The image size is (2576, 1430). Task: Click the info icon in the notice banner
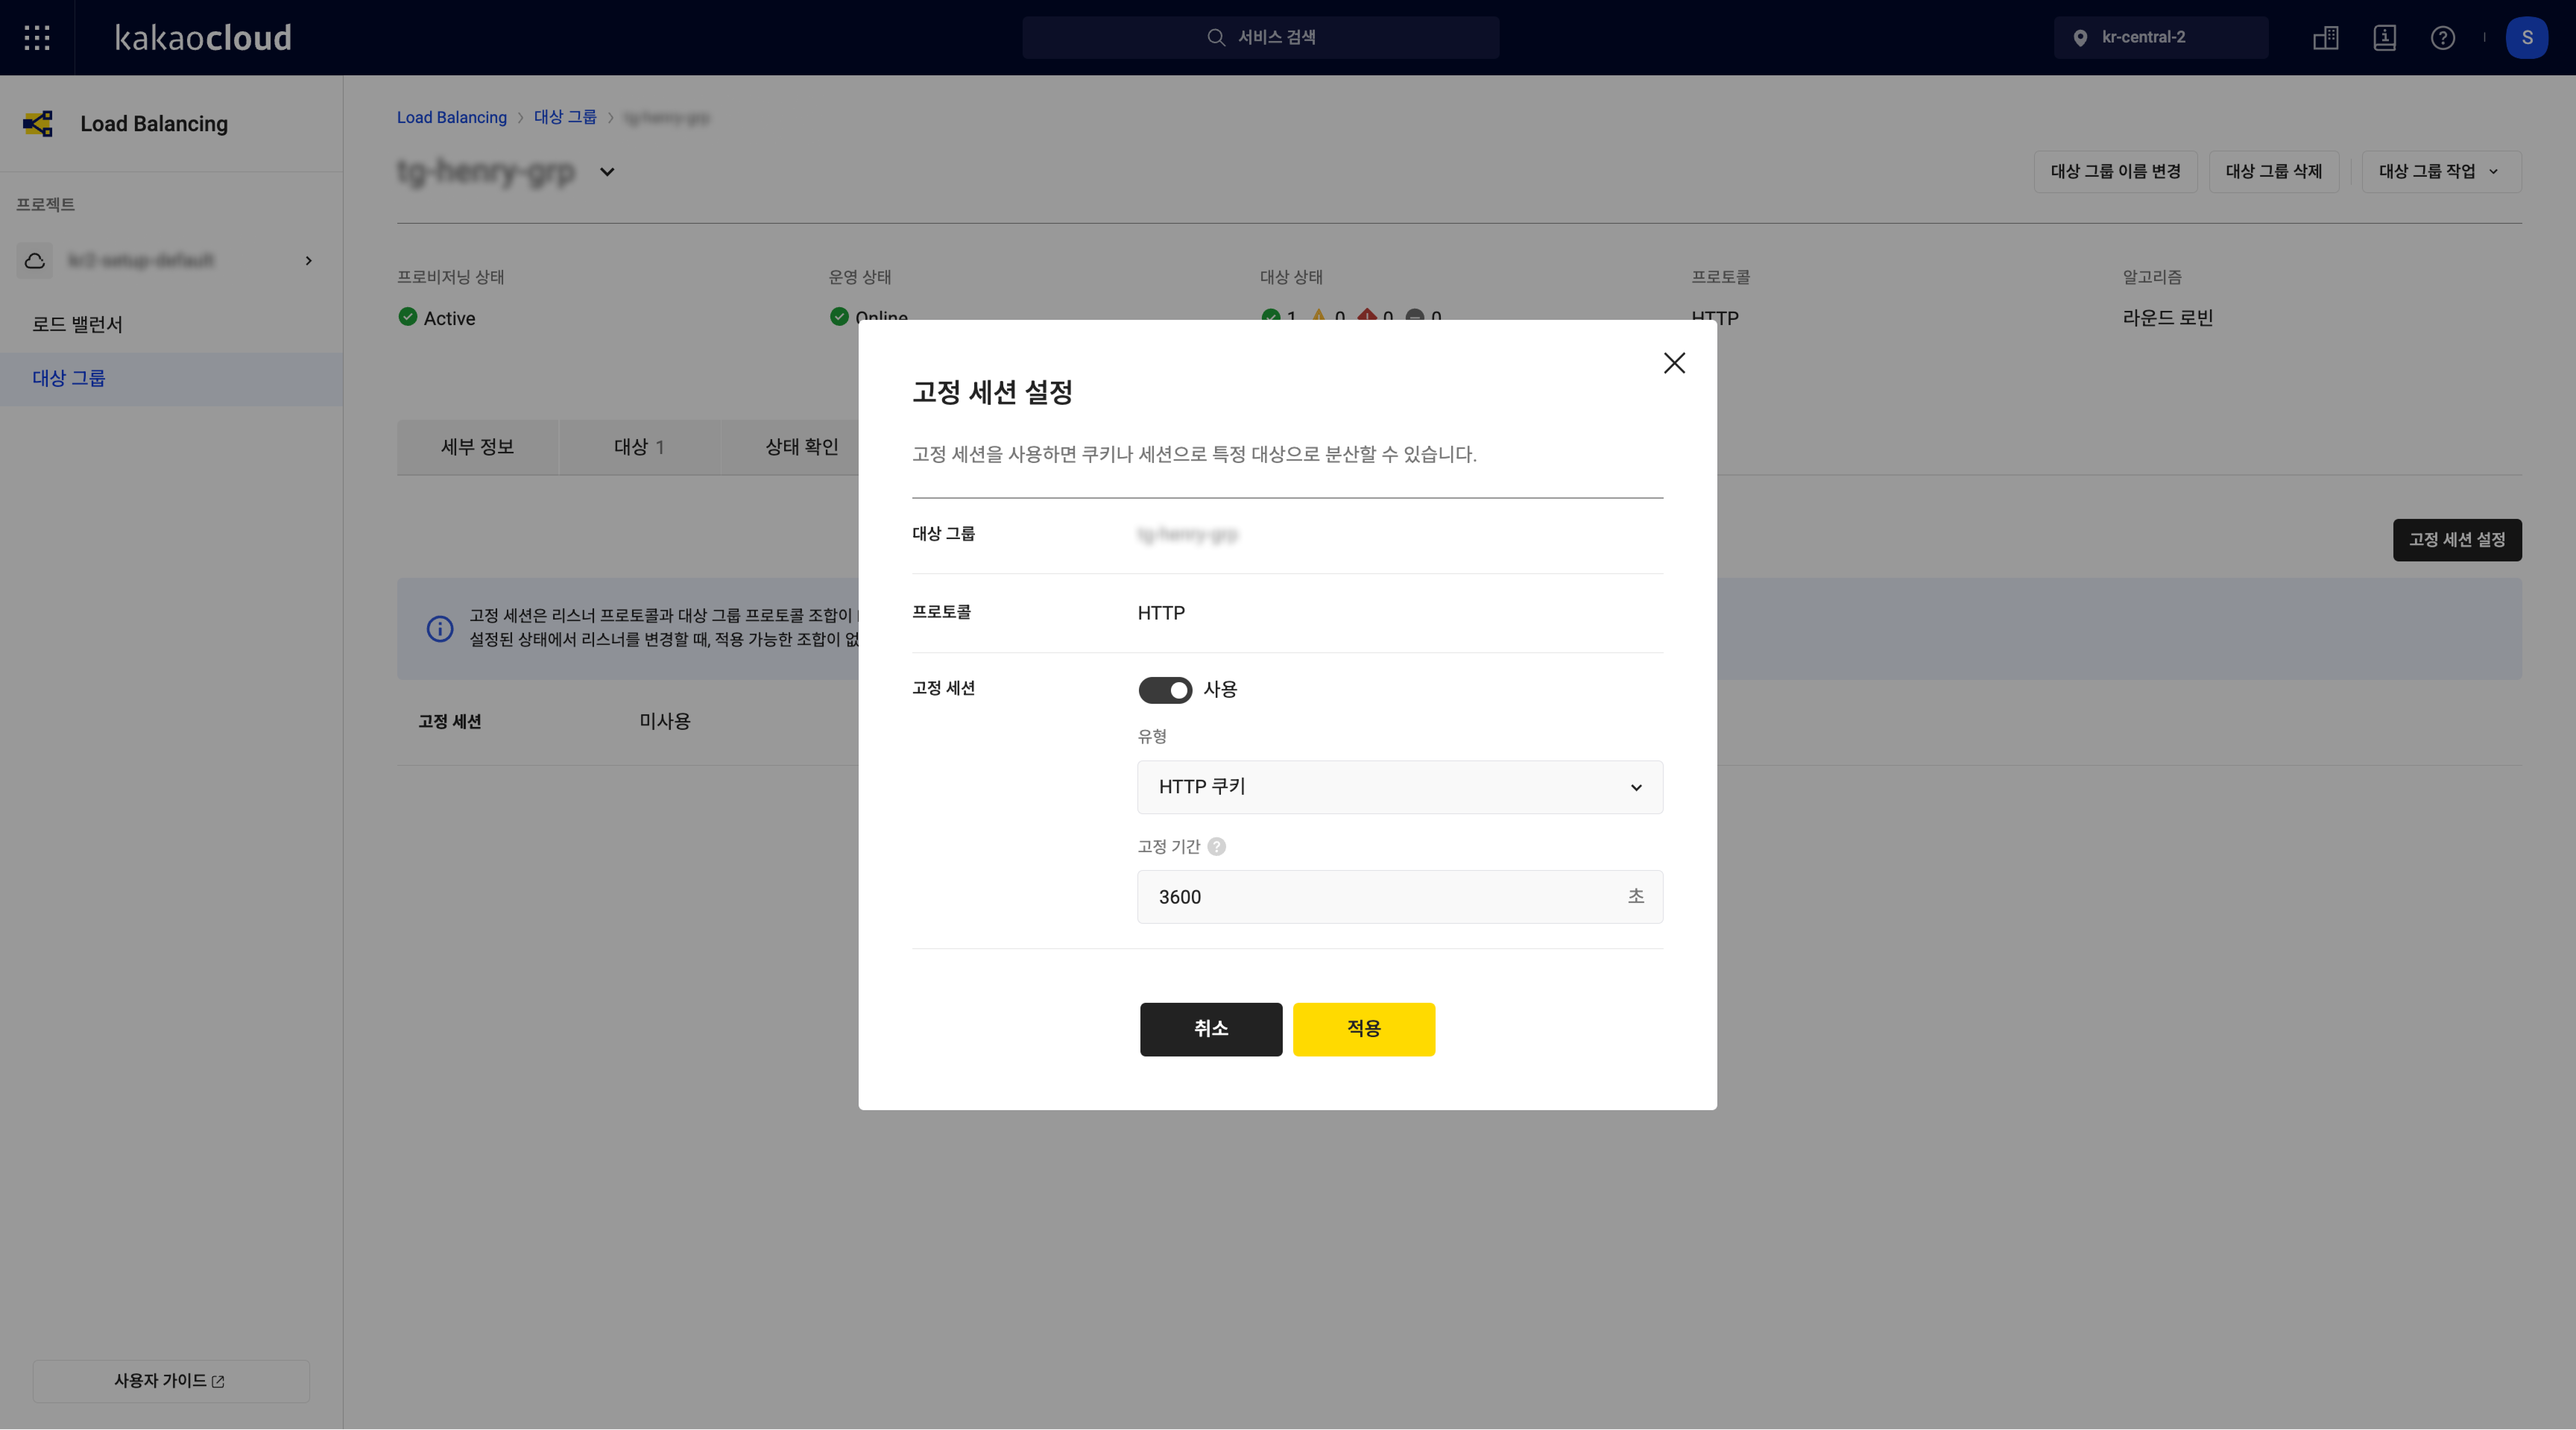point(440,628)
